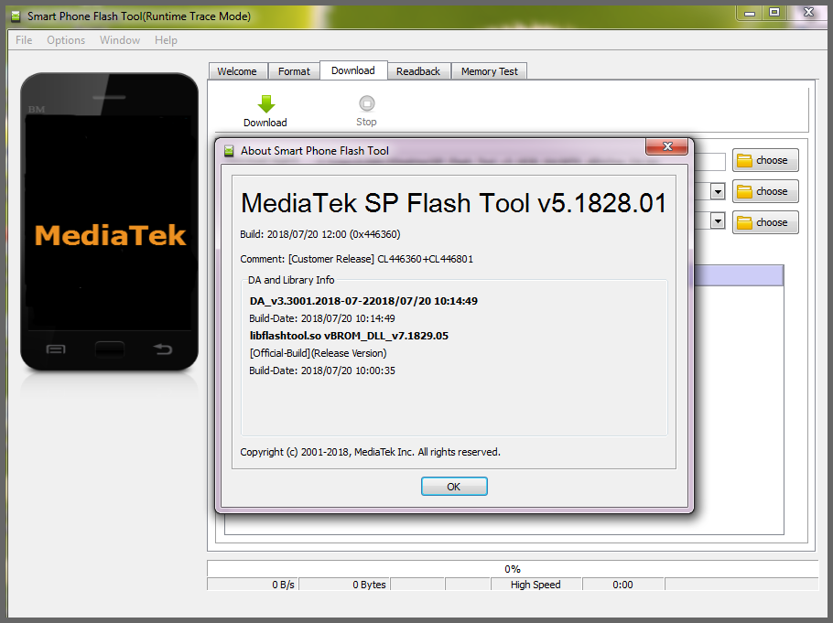Open the Window menu
Screen dimensions: 833x623
(120, 40)
